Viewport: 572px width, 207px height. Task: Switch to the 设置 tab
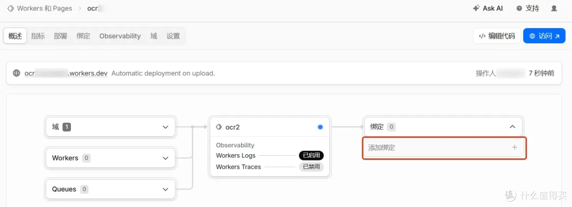pyautogui.click(x=173, y=36)
